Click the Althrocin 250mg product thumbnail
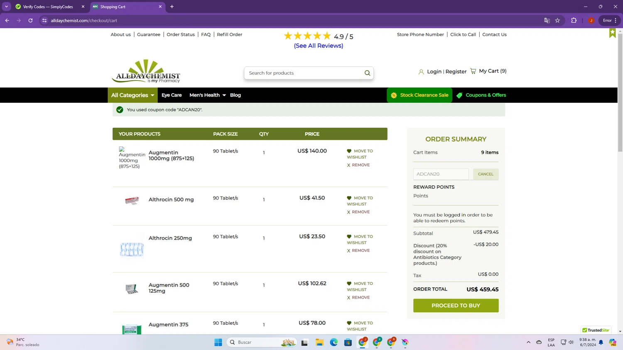 point(132,249)
